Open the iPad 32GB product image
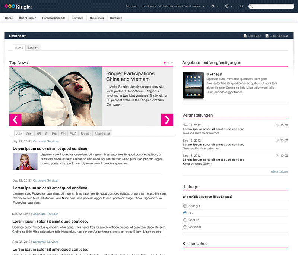 pyautogui.click(x=193, y=85)
